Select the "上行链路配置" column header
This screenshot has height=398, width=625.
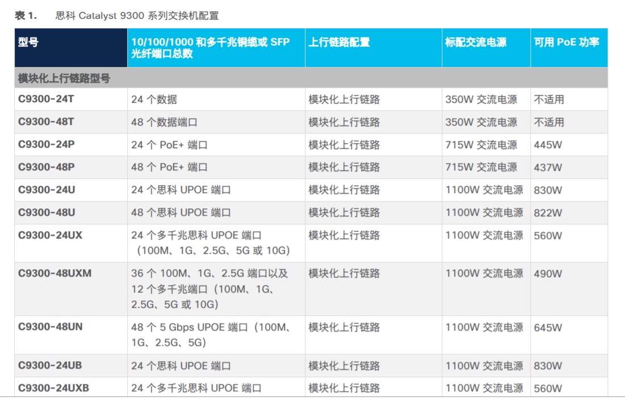click(x=374, y=48)
